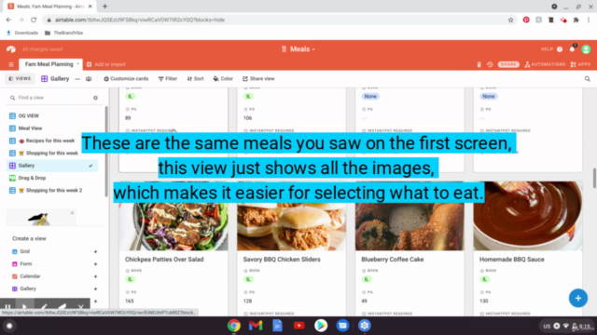
Task: Select the active Gallery view in sidebar
Action: point(52,166)
